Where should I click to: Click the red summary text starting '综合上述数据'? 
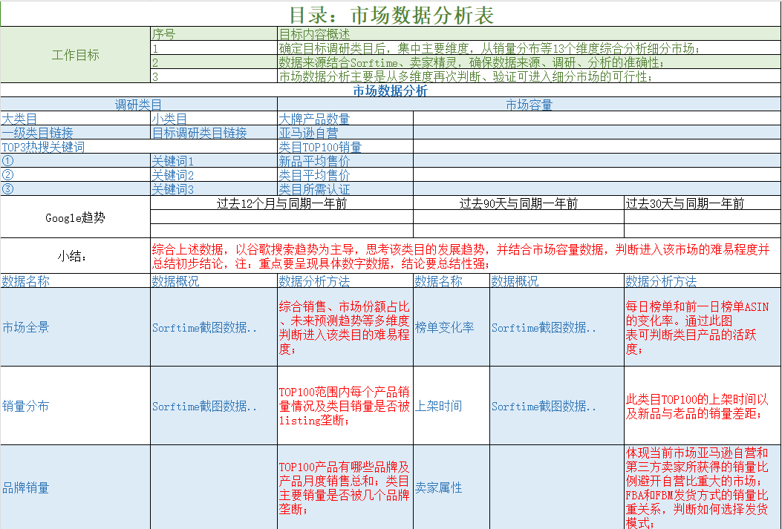(x=466, y=255)
